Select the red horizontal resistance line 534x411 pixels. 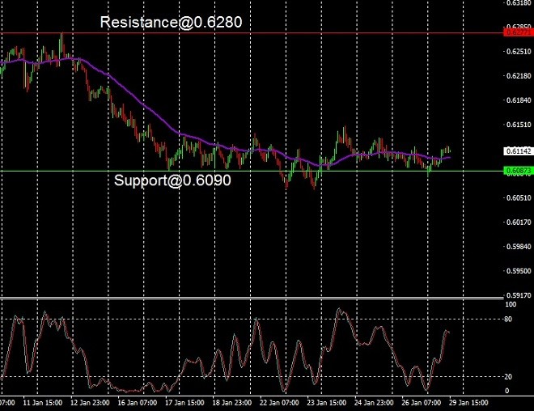[252, 33]
